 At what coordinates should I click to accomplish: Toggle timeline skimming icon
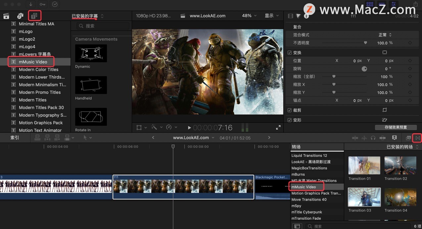pos(355,138)
